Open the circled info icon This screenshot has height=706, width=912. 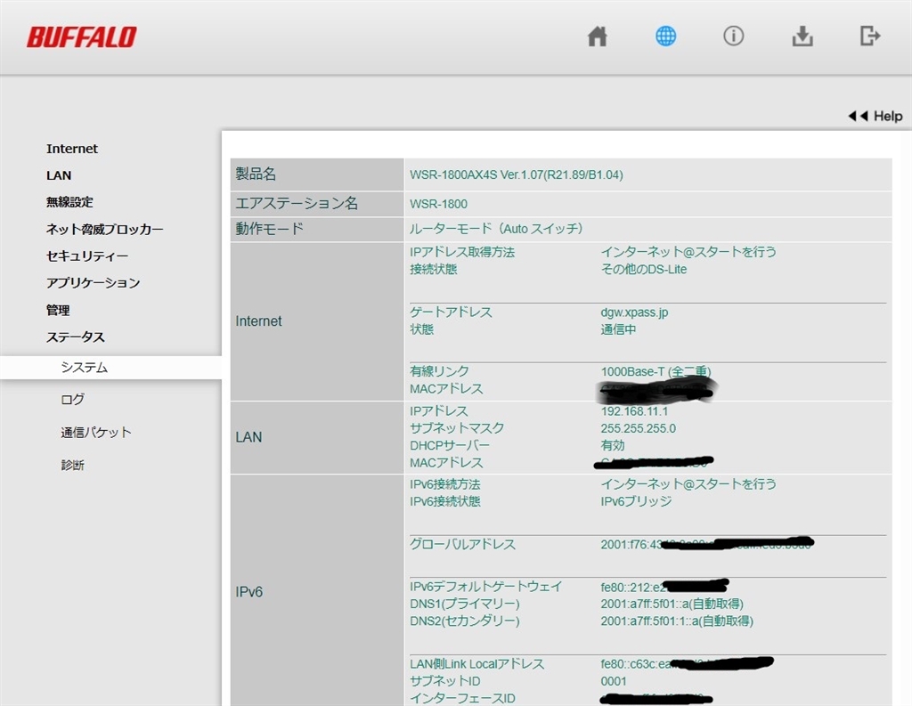coord(734,36)
